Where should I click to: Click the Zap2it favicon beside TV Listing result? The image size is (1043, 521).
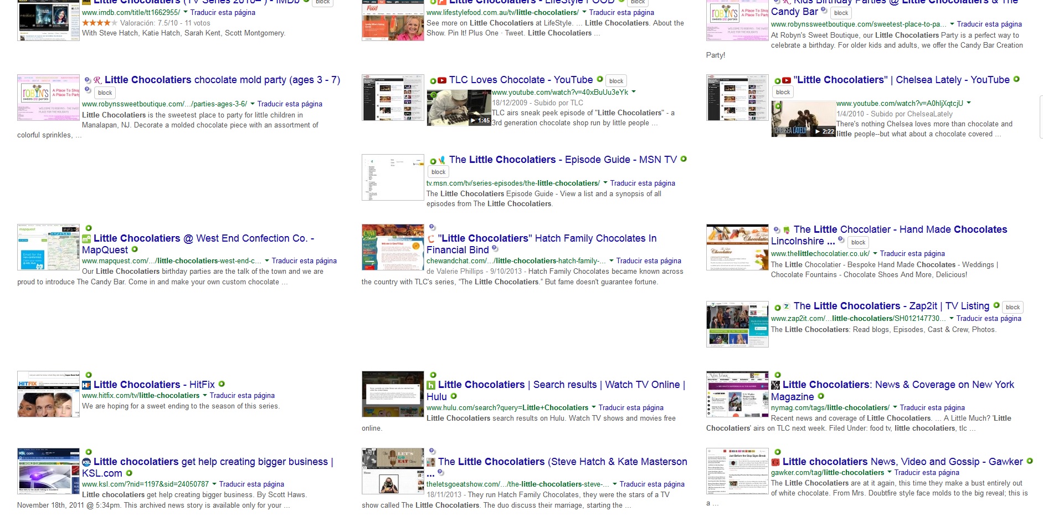point(787,307)
